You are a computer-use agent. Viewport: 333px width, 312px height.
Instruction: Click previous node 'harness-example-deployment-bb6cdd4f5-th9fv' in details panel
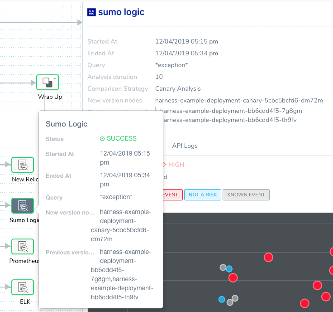point(230,120)
